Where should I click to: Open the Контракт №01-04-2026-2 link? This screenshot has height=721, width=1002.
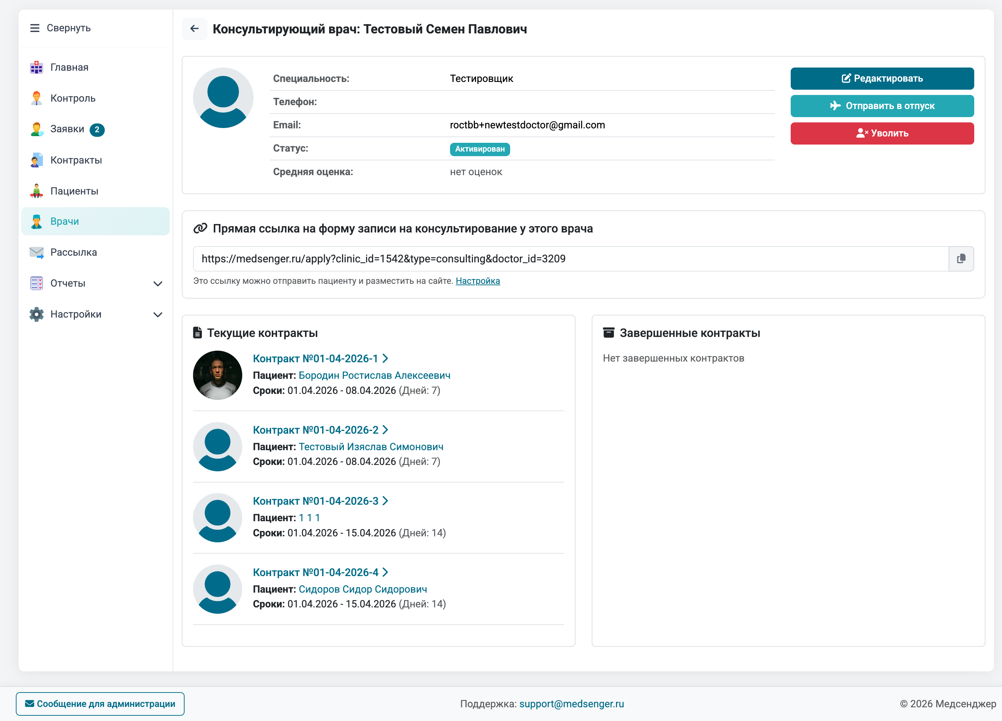[315, 430]
